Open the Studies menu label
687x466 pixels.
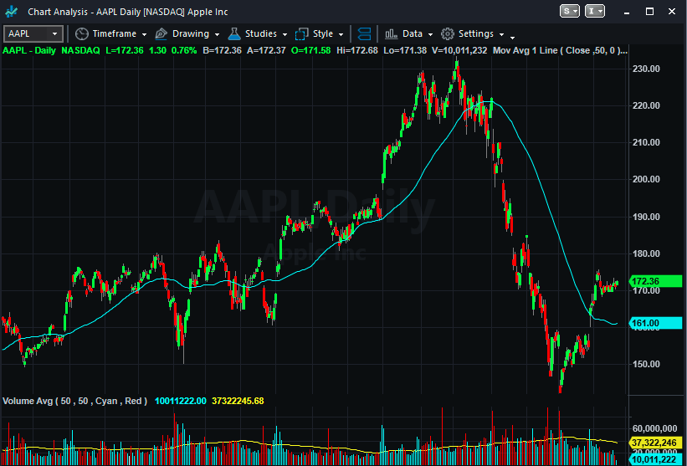click(261, 33)
